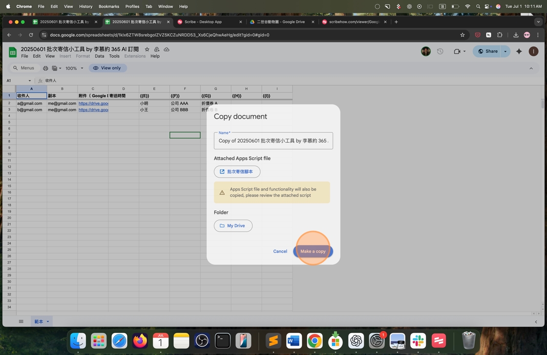Viewport: 547px width, 355px height.
Task: Open Chrome three-dot menu
Action: 538,35
